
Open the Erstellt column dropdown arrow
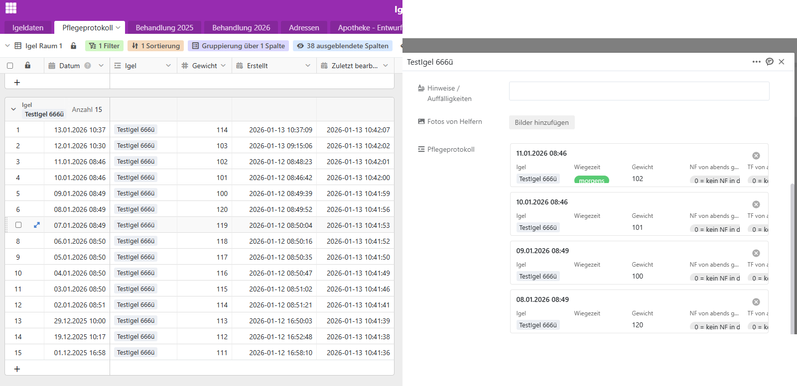point(308,66)
